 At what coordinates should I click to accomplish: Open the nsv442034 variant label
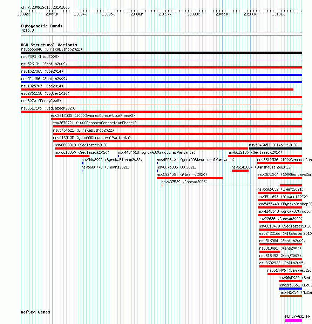(x=296, y=293)
